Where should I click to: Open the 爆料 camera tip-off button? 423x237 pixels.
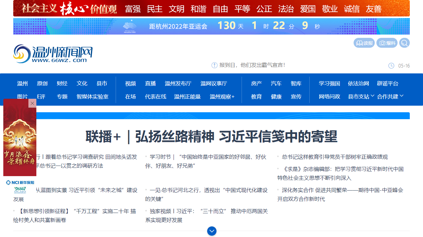(387, 43)
